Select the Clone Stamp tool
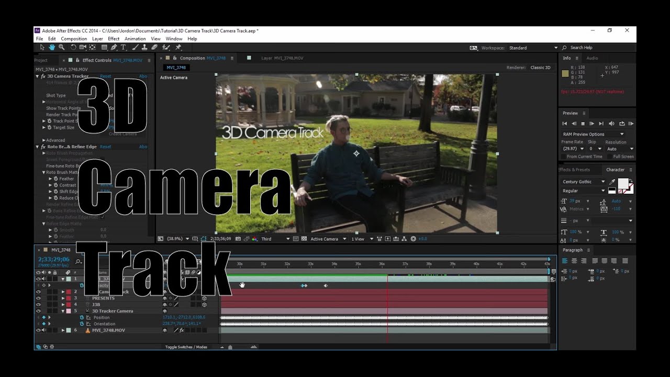Image resolution: width=670 pixels, height=377 pixels. coord(145,47)
